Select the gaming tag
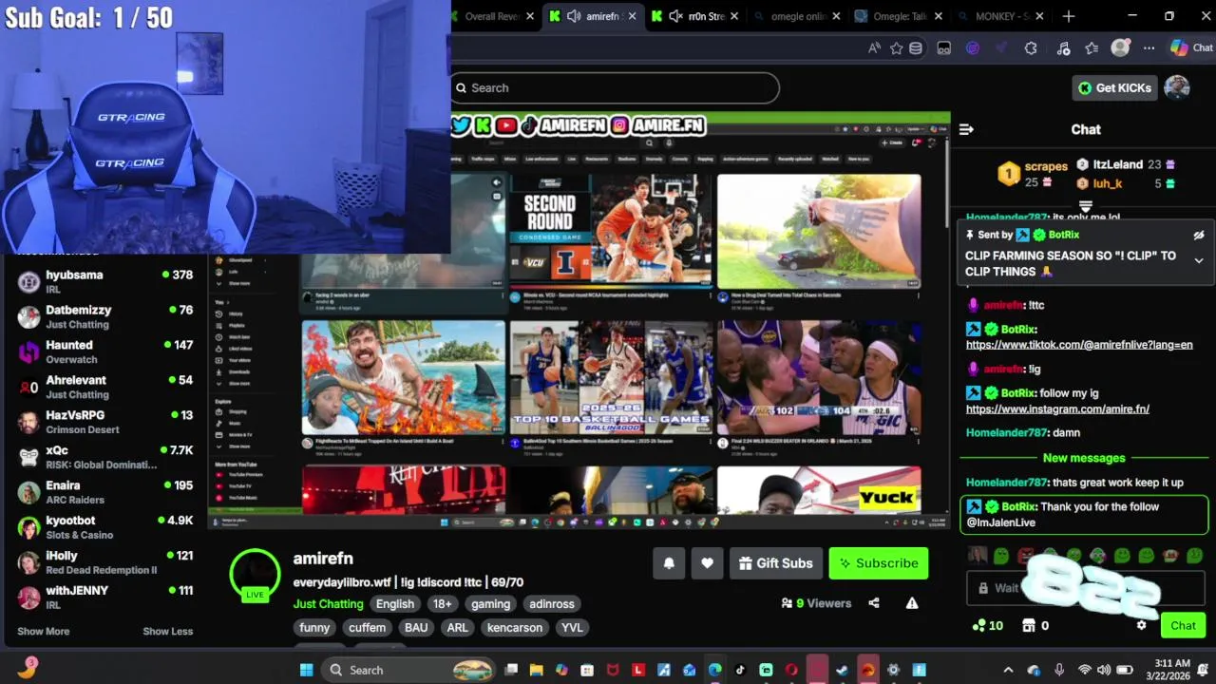This screenshot has height=684, width=1216. (x=491, y=603)
